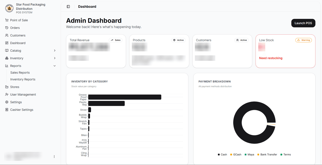Click the Inventory boxes icon
This screenshot has width=322, height=165.
click(x=7, y=58)
